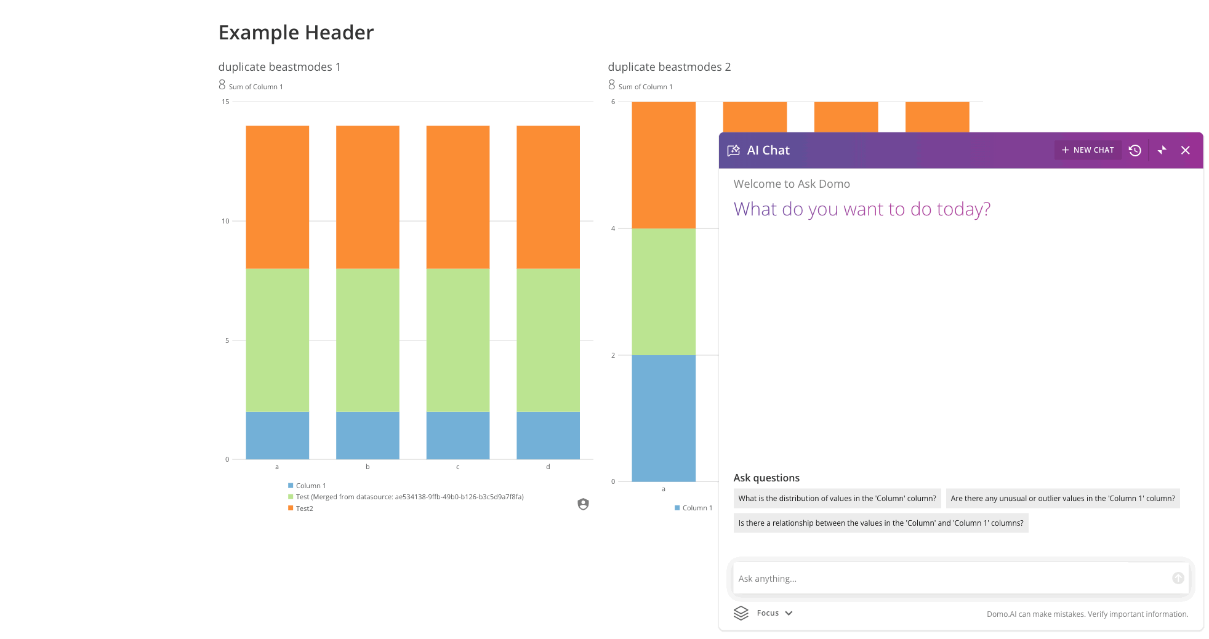The image size is (1209, 639).
Task: Click the send arrow icon
Action: pos(1178,578)
